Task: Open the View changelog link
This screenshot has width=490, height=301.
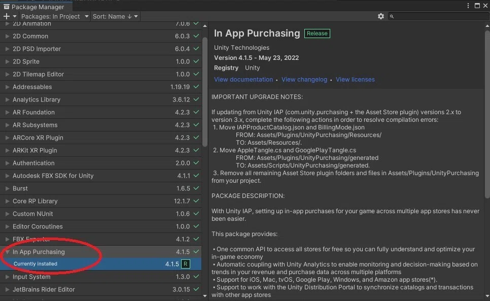Action: tap(304, 79)
